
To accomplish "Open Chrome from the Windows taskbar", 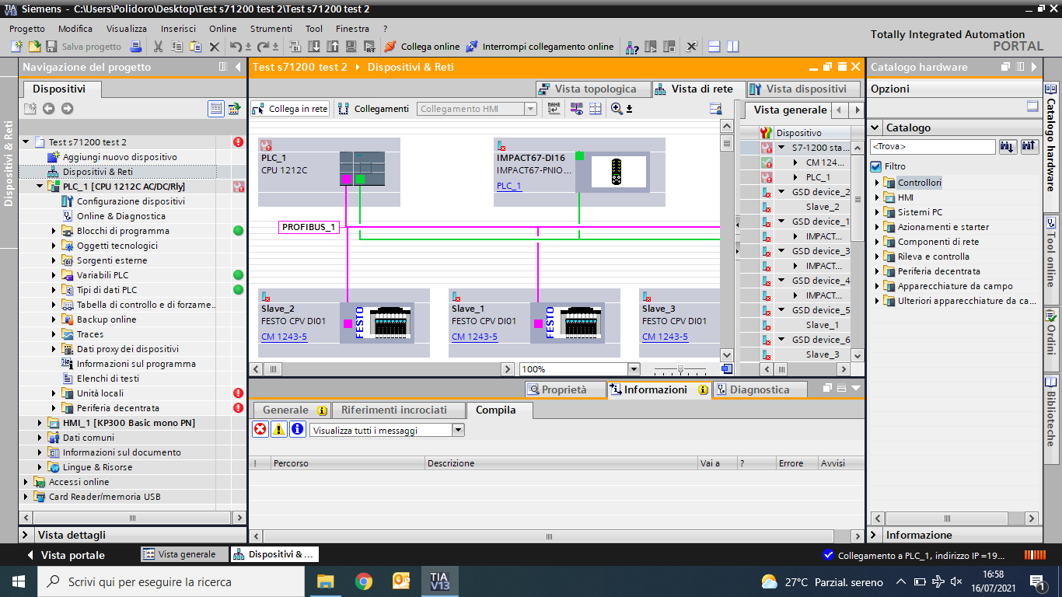I will pos(363,581).
